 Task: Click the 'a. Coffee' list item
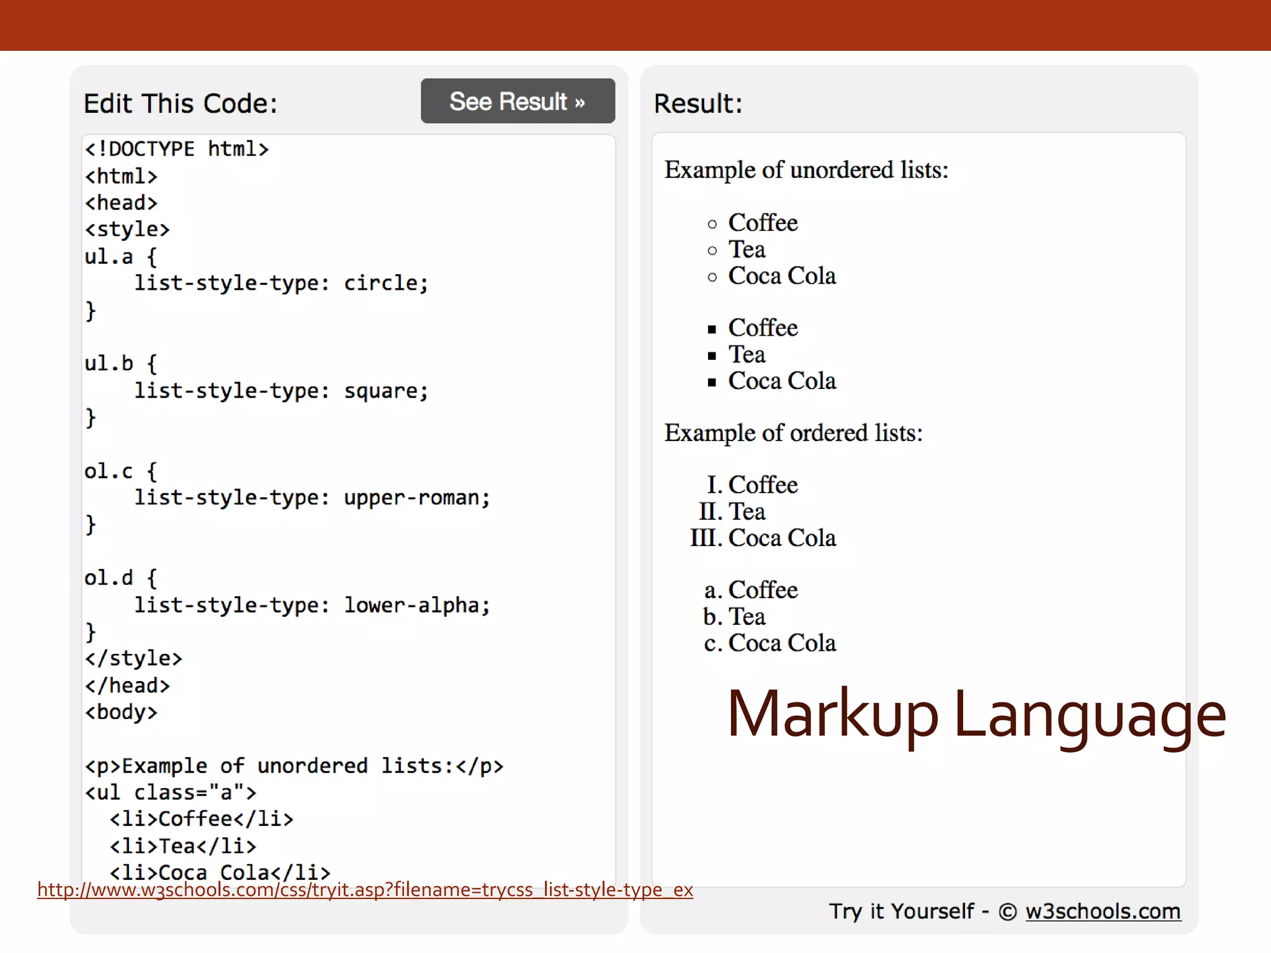751,590
